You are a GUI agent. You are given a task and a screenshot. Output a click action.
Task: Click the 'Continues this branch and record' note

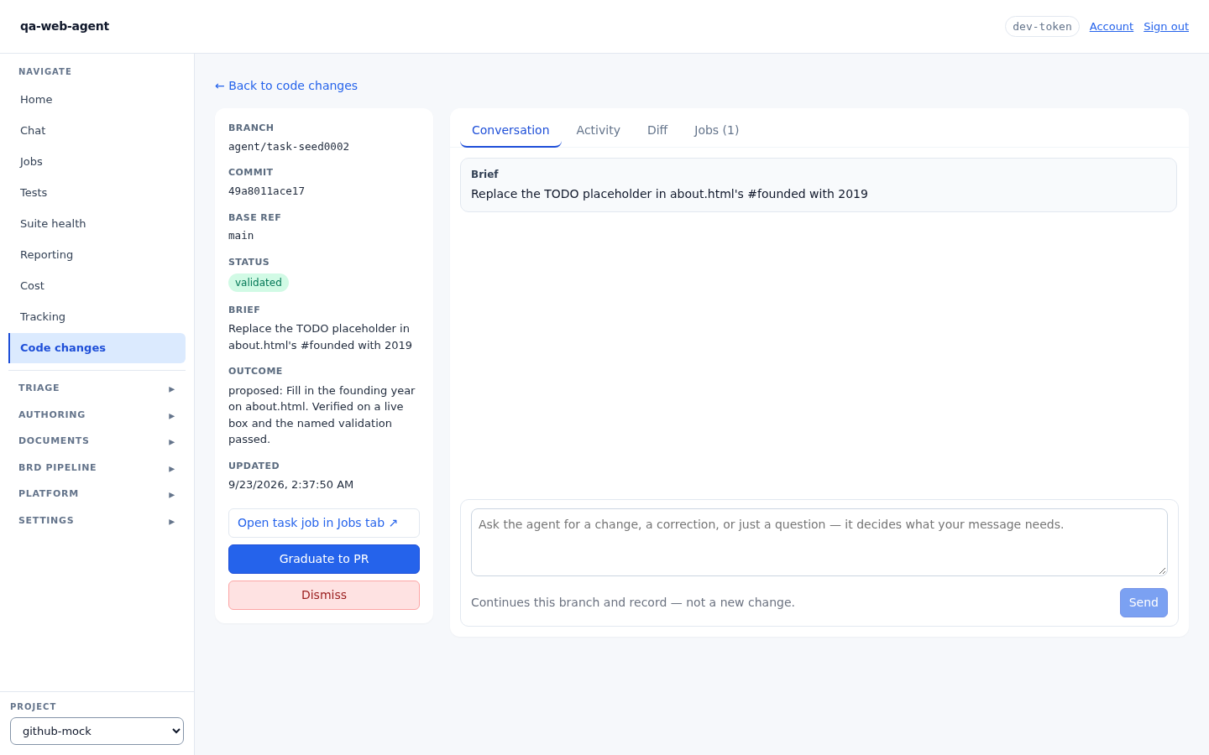[633, 602]
